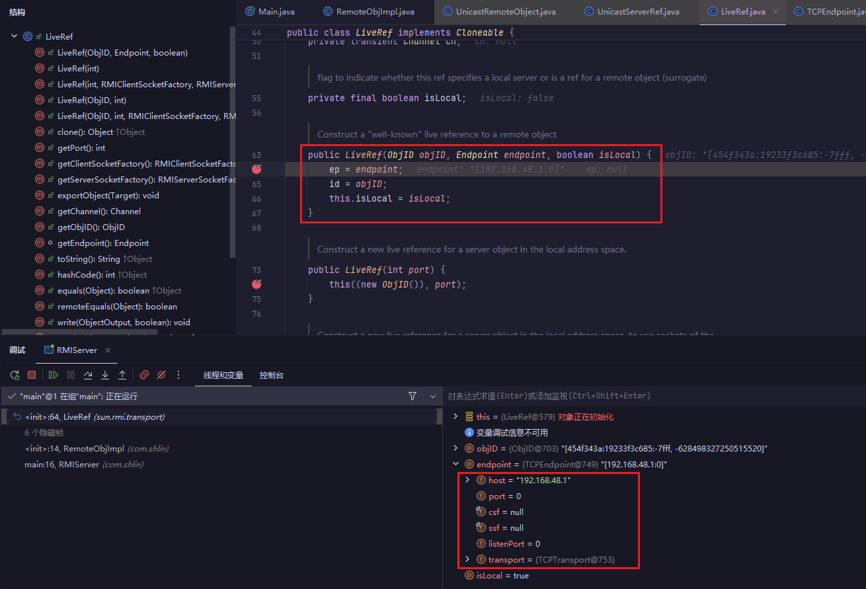Image resolution: width=866 pixels, height=589 pixels.
Task: Select clone(): Object in structure panel
Action: click(x=101, y=132)
